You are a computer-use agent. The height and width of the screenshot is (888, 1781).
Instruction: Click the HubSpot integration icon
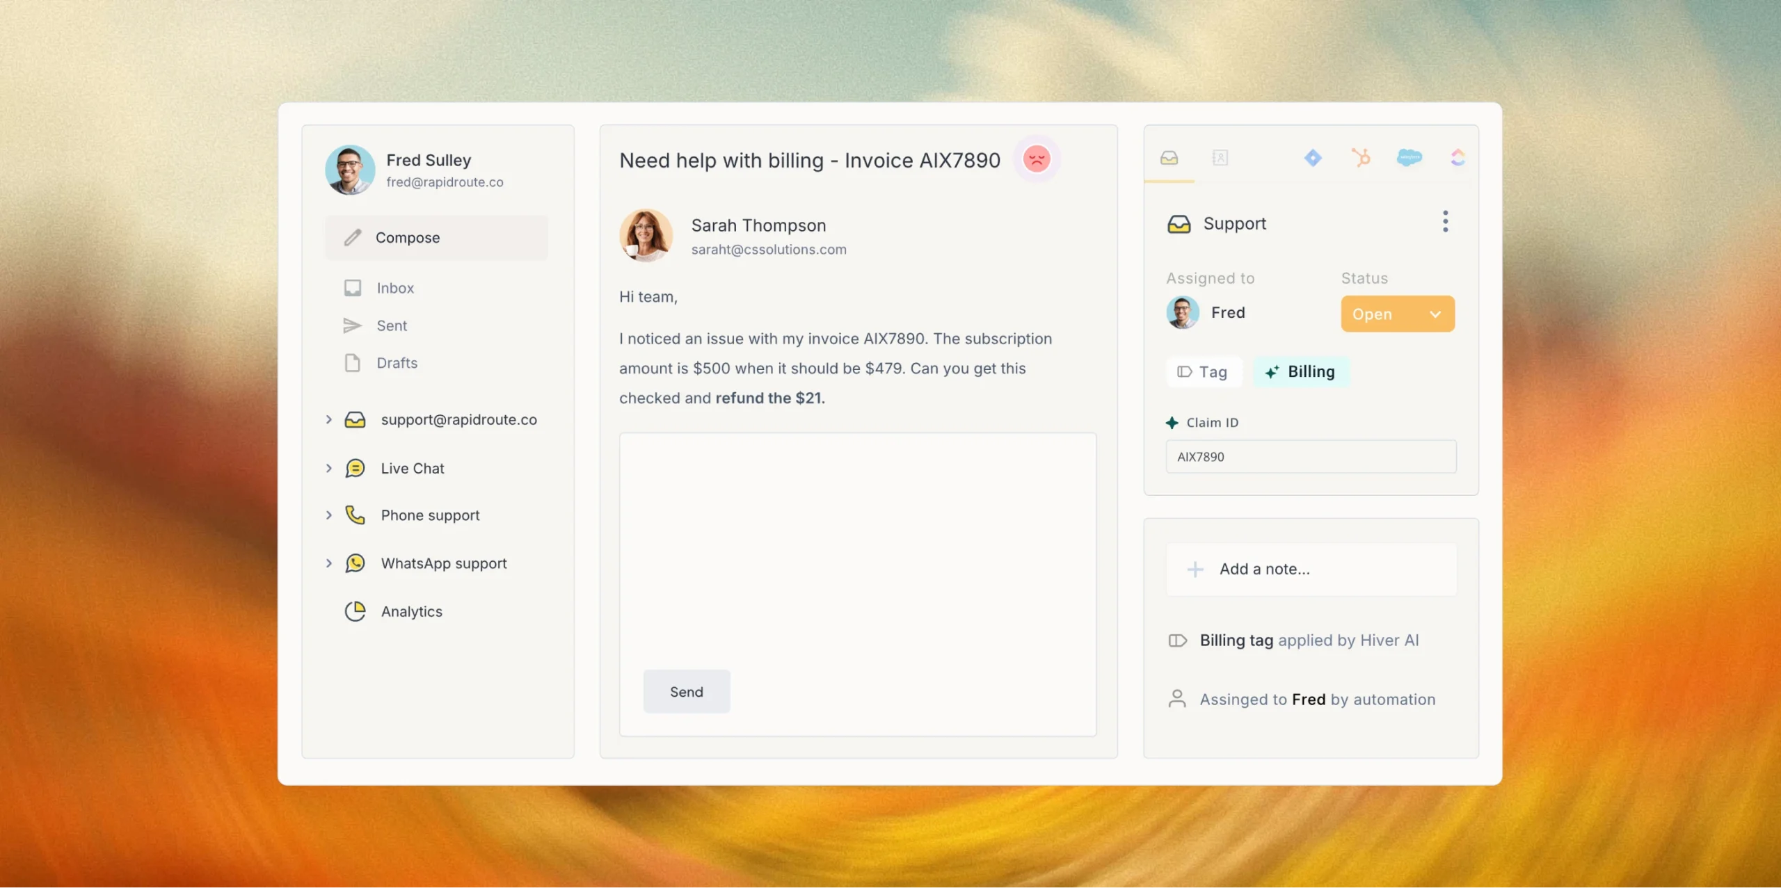(x=1361, y=158)
